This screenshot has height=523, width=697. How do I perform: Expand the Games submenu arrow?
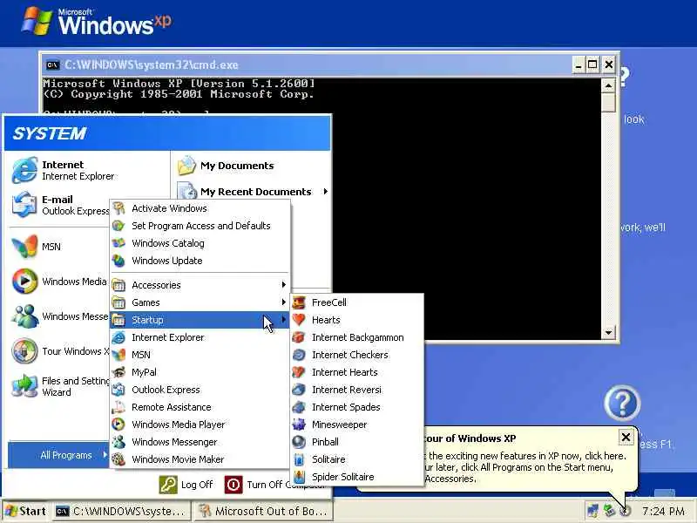pos(283,302)
